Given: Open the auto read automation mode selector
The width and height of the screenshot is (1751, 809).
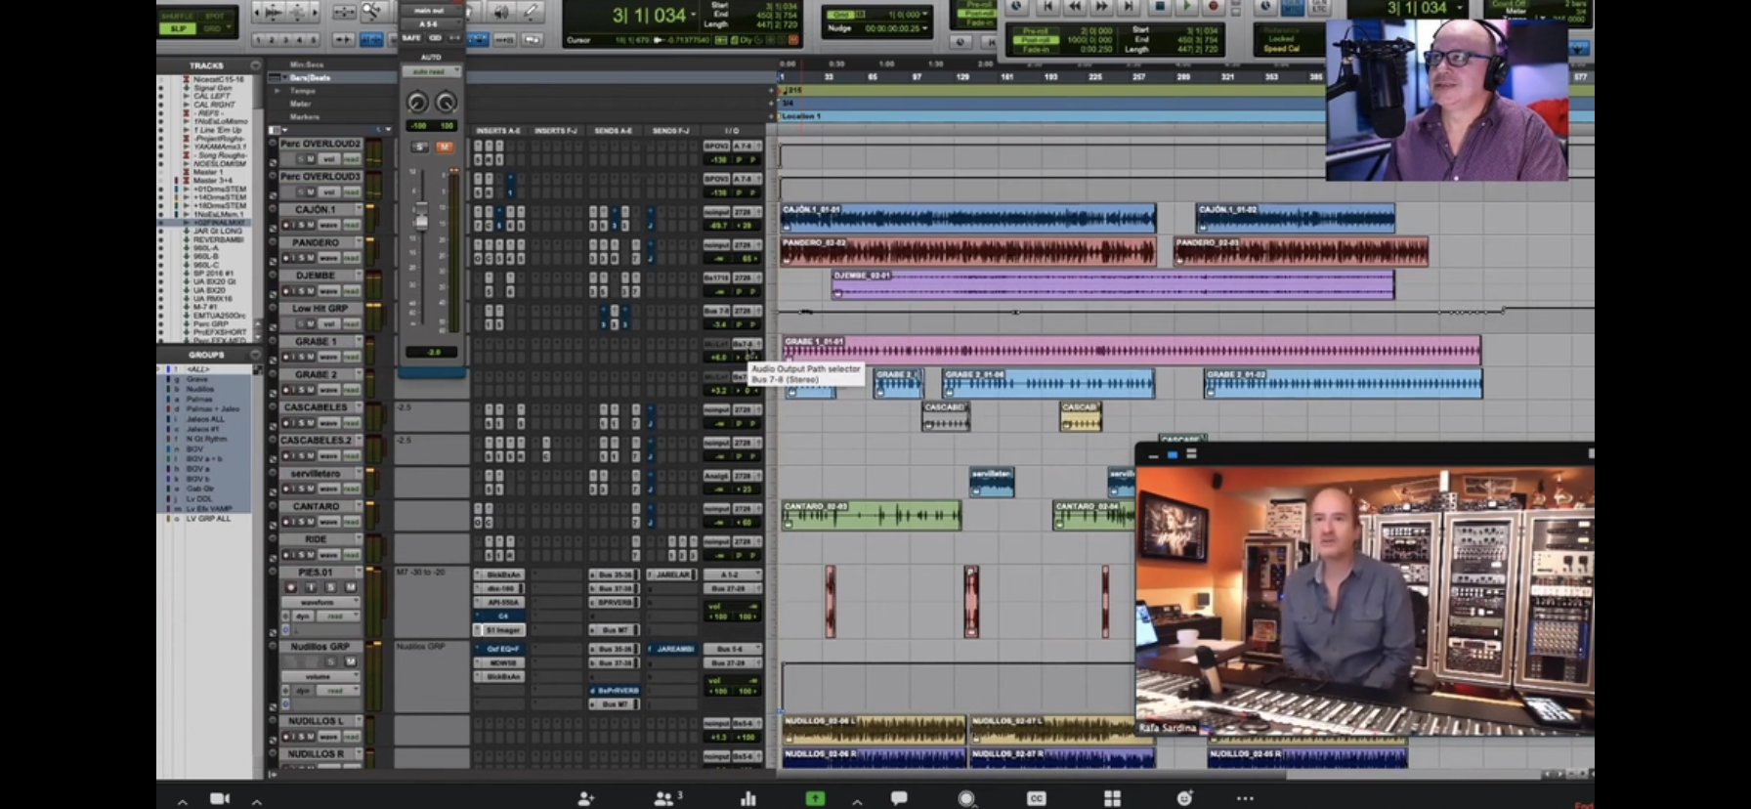Looking at the screenshot, I should tap(431, 72).
